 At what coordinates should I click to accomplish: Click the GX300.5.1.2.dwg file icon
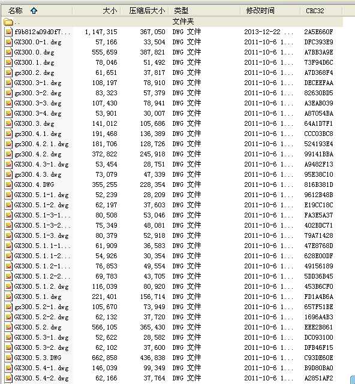(8, 286)
